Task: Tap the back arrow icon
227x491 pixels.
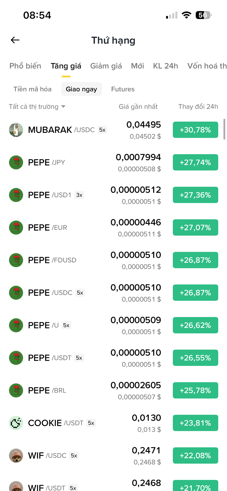Action: 15,40
